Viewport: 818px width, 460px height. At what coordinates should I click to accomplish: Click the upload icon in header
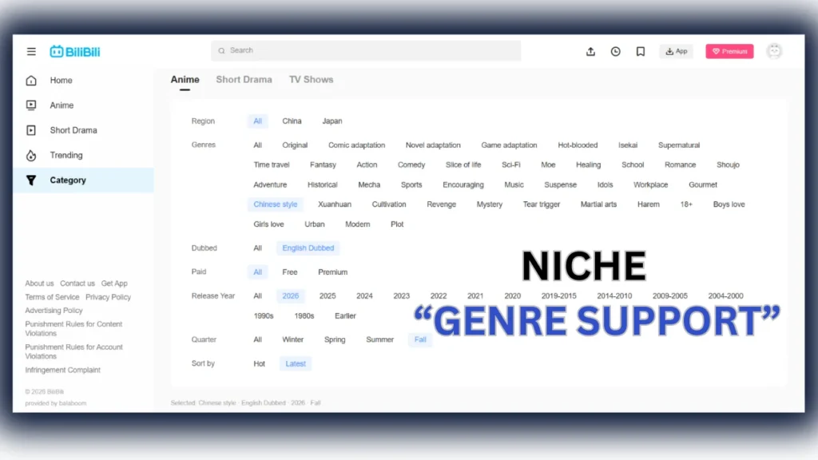point(590,52)
